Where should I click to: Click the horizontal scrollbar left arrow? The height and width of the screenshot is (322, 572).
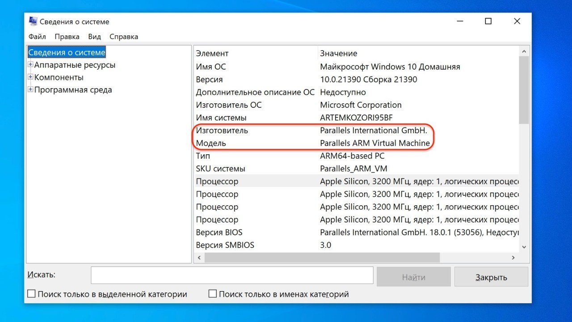click(199, 258)
